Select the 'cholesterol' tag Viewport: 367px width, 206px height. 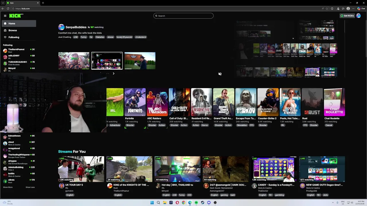[140, 37]
